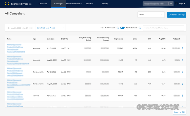Open three-dot menu for second campaign row
The height and width of the screenshot is (116, 190).
tap(183, 60)
